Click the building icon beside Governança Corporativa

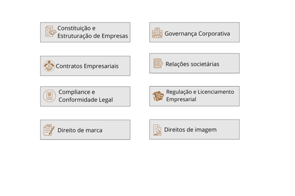click(x=157, y=33)
